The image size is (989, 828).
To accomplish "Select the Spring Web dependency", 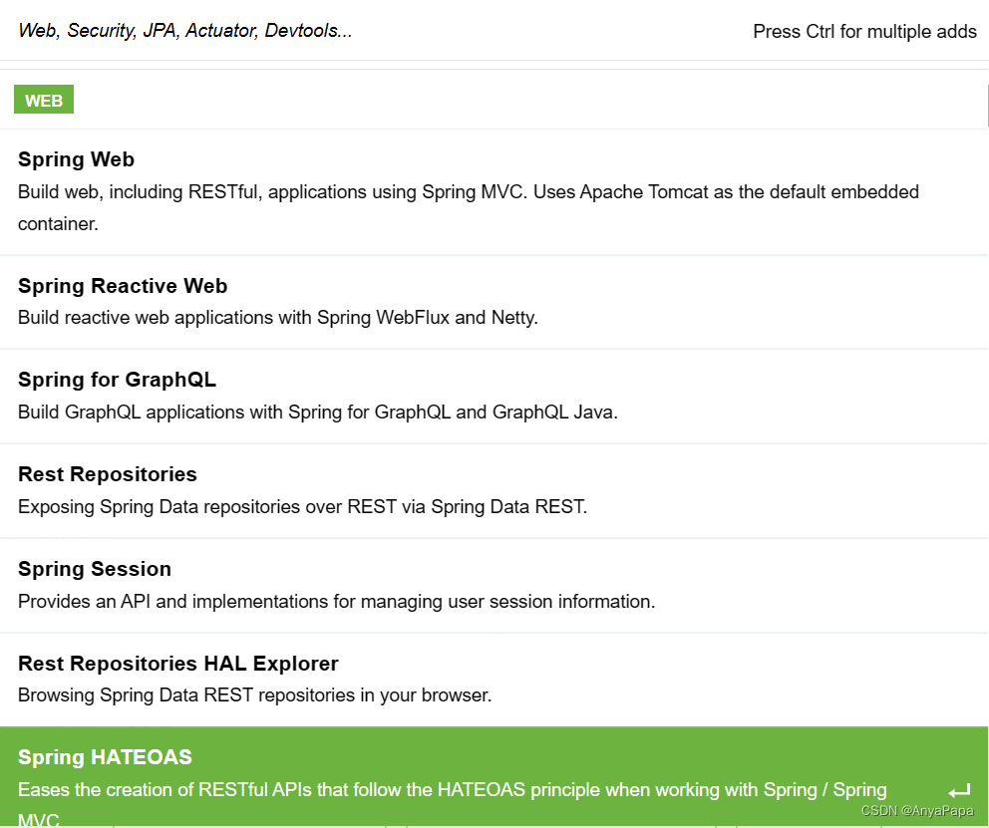I will [494, 192].
